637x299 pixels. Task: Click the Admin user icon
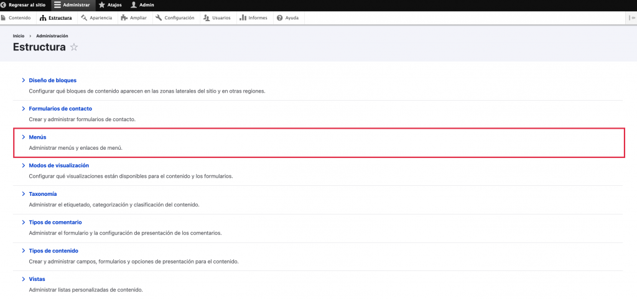[x=133, y=5]
